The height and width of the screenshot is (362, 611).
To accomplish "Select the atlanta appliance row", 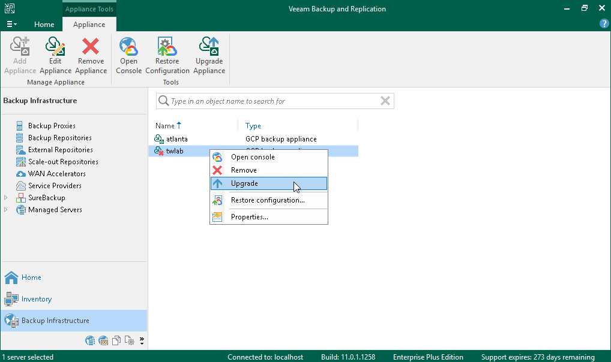I will (x=253, y=139).
